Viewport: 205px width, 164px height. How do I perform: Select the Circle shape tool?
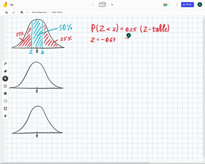pos(5,101)
